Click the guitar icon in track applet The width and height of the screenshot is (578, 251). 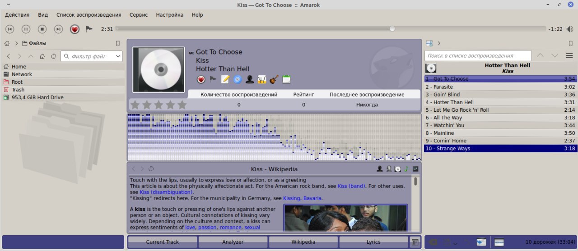(274, 80)
